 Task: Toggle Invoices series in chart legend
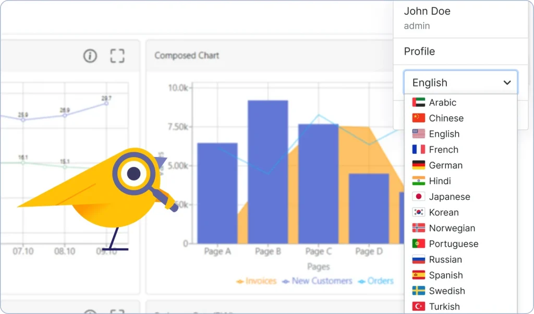tap(256, 281)
